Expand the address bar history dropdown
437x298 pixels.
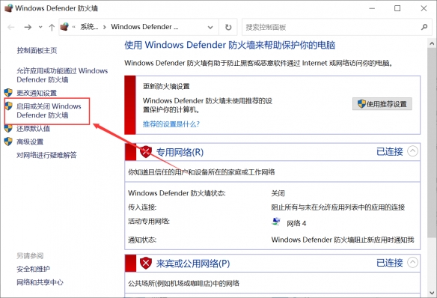point(210,27)
